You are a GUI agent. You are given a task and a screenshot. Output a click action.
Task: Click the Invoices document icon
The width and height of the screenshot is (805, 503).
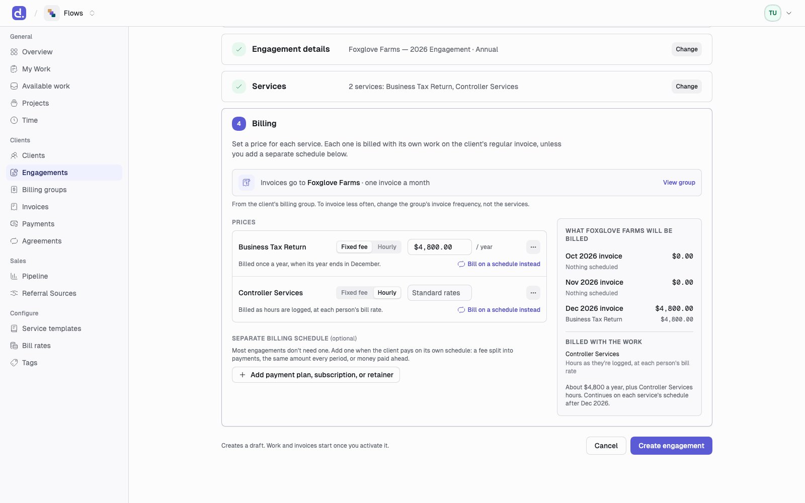coord(14,207)
